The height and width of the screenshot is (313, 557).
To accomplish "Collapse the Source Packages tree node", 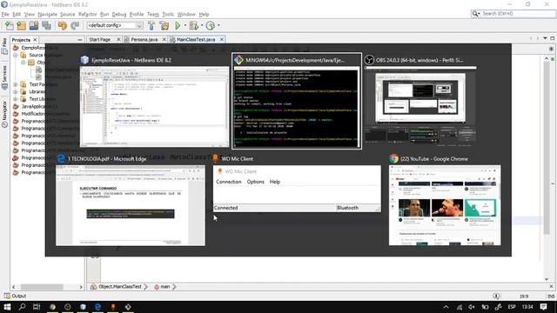I will tap(16, 56).
